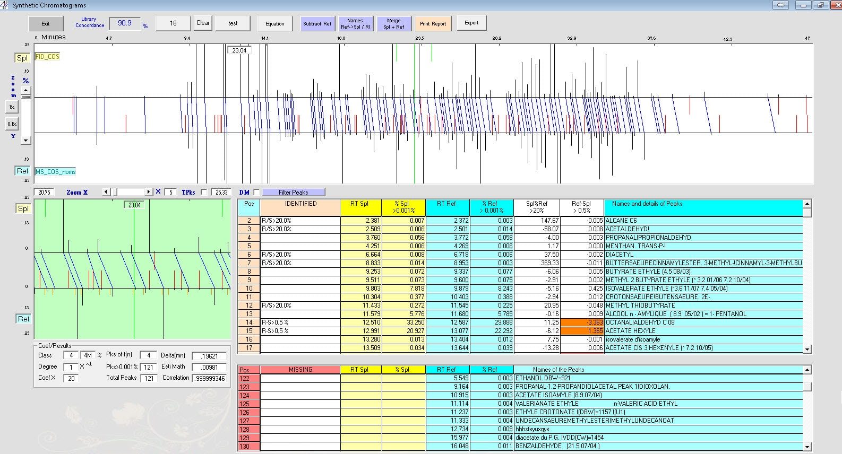Set Y zoom to 0.1%
The image size is (842, 454).
coord(12,124)
